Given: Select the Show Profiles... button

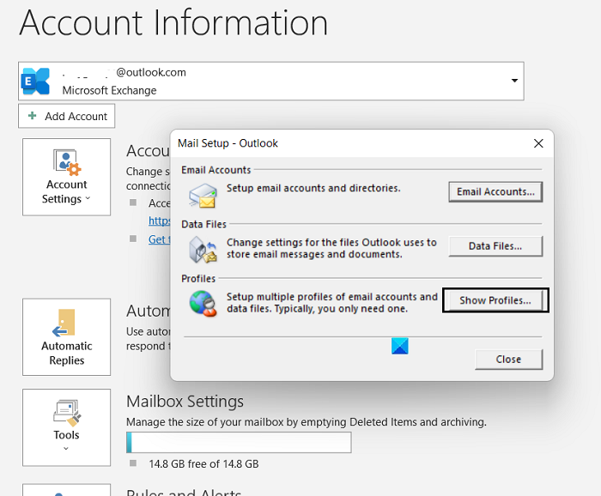Looking at the screenshot, I should [495, 300].
